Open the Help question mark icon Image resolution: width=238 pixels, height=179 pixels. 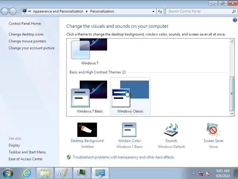pyautogui.click(x=235, y=20)
